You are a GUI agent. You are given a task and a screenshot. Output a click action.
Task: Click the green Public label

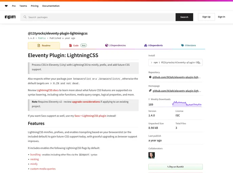coord(42,38)
